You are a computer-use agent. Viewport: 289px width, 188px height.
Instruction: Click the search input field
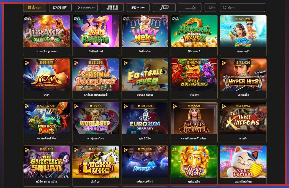[242, 8]
